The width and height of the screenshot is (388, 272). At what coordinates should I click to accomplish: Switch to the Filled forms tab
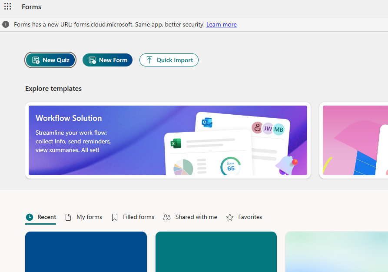pyautogui.click(x=133, y=217)
